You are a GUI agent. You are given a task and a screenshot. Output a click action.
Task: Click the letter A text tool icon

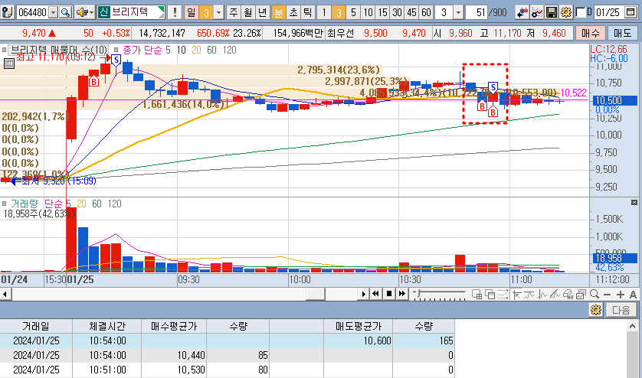633,295
